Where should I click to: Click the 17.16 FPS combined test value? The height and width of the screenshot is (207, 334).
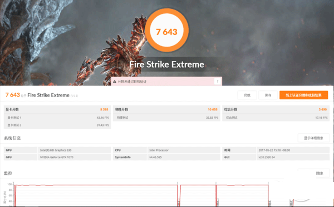click(321, 118)
